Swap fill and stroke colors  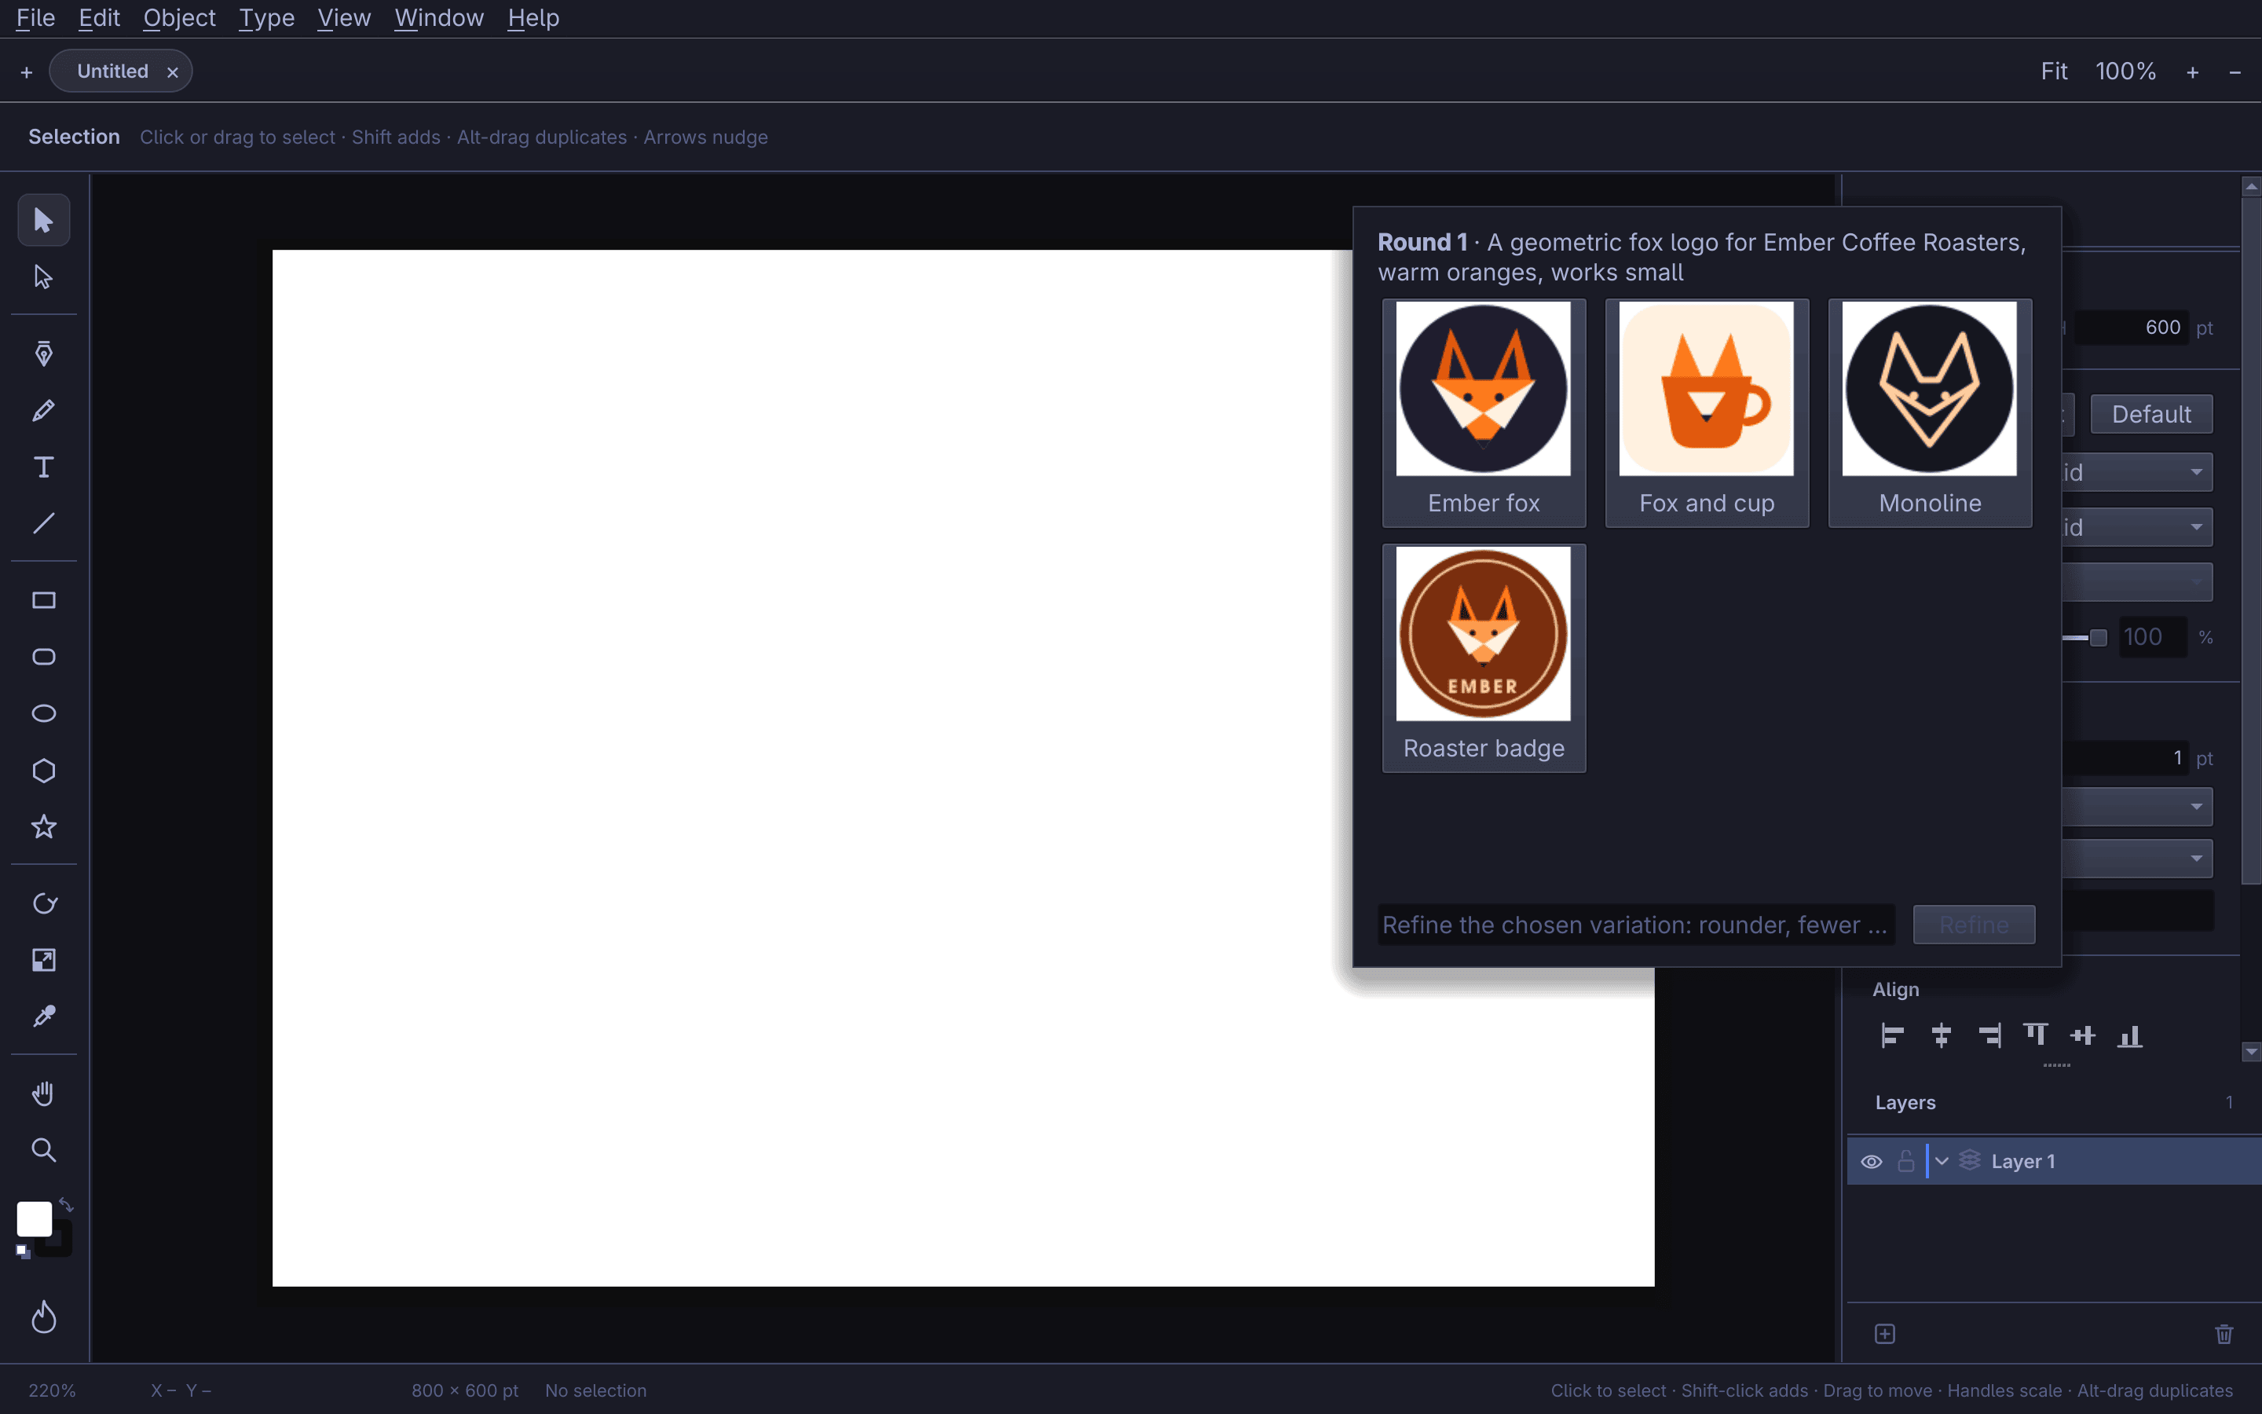point(65,1204)
